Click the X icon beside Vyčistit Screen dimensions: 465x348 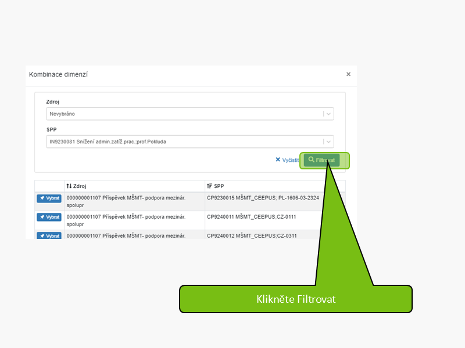click(x=278, y=160)
